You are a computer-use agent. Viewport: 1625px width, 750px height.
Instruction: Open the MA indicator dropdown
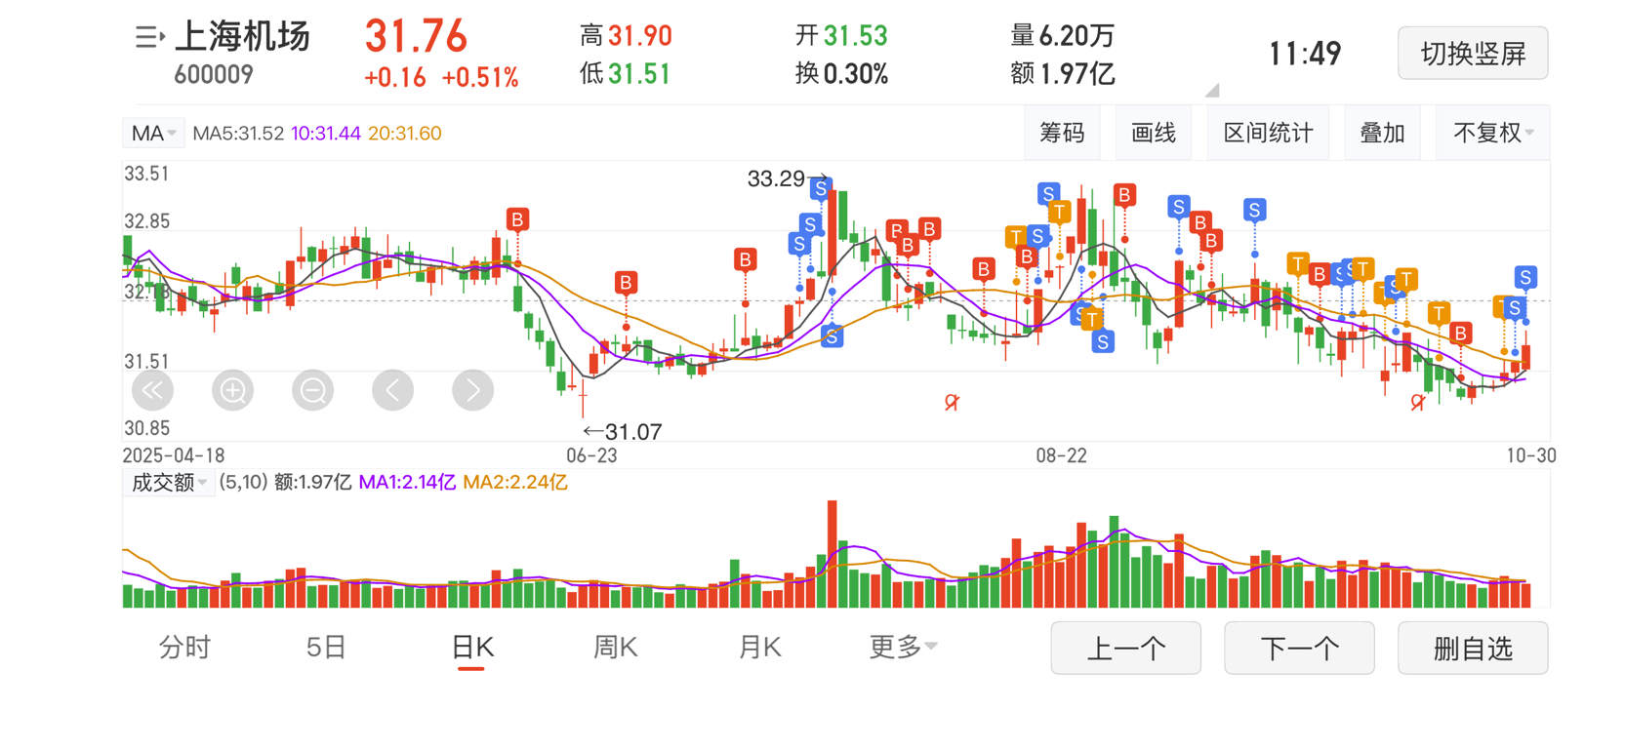tap(153, 133)
